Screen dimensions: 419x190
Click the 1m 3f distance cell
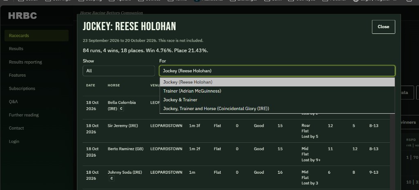194,126
